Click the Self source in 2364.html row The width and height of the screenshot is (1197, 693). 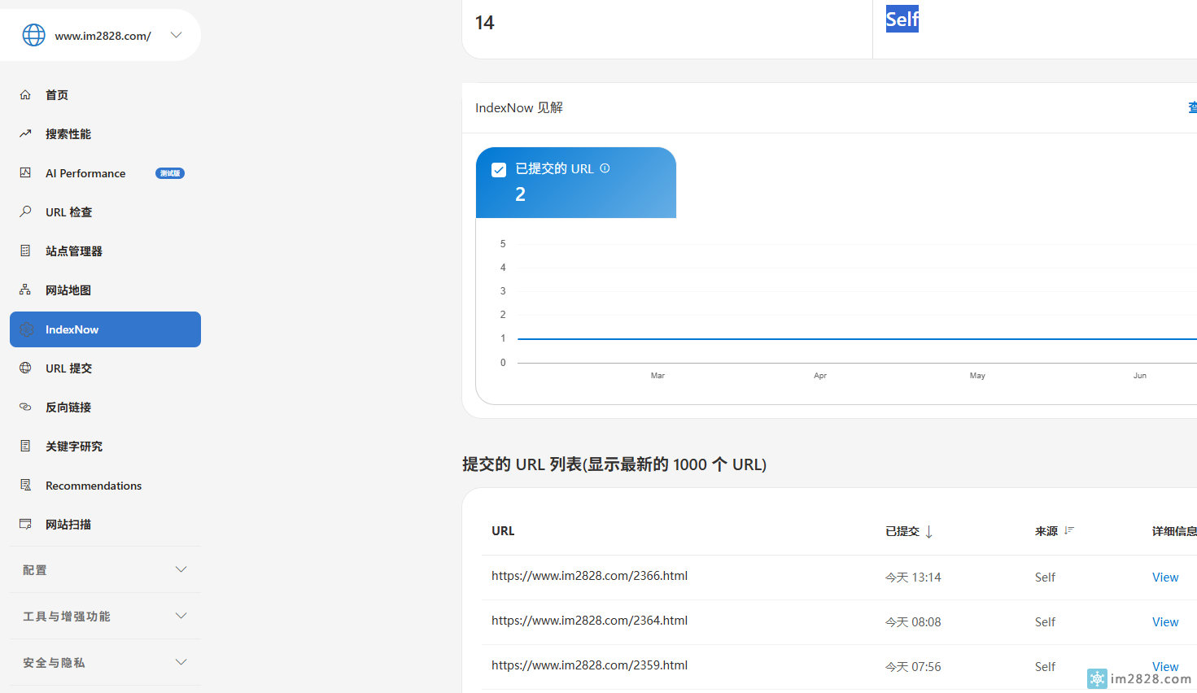pos(1045,622)
